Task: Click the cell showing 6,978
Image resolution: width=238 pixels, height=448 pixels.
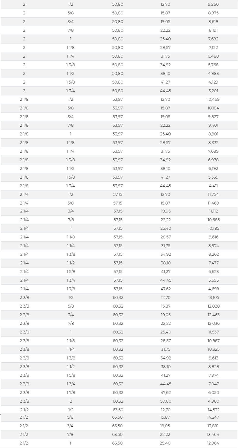Action: pyautogui.click(x=213, y=160)
